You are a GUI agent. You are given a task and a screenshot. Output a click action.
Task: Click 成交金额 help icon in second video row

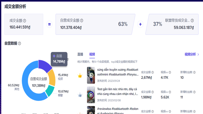pos(153,92)
